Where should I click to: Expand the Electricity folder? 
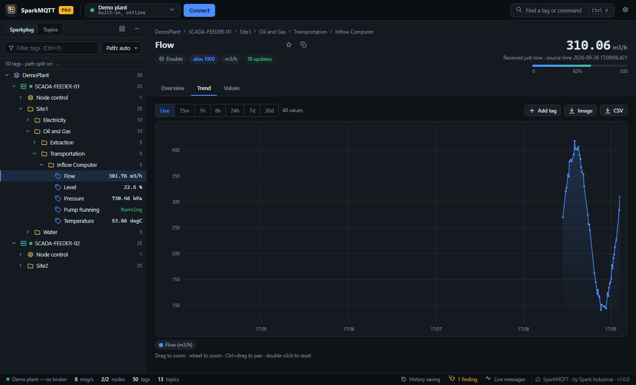click(x=28, y=120)
